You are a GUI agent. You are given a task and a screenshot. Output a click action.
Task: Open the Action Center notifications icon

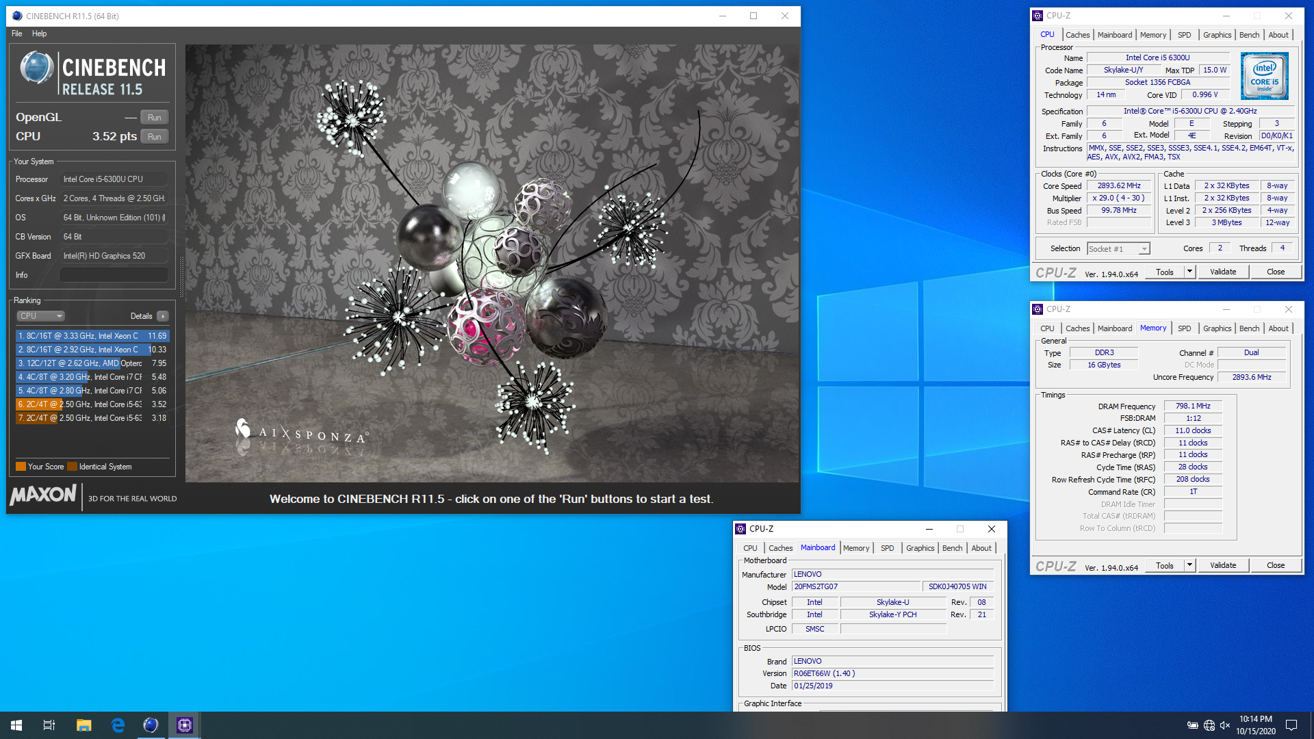click(1291, 725)
